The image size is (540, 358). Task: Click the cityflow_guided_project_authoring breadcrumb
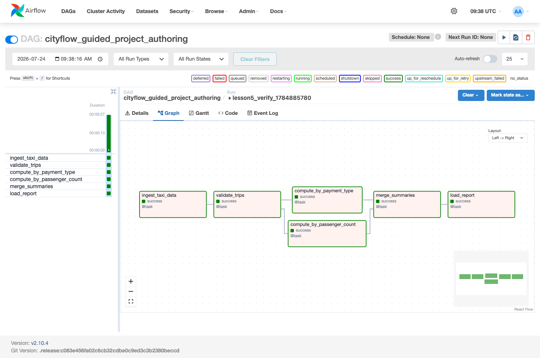point(172,98)
